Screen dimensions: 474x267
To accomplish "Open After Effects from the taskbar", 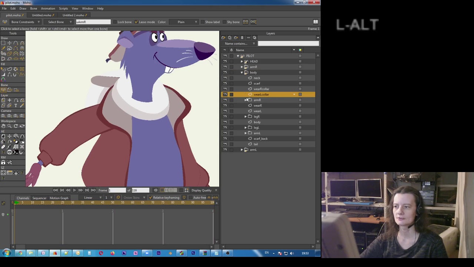I will click(x=158, y=253).
